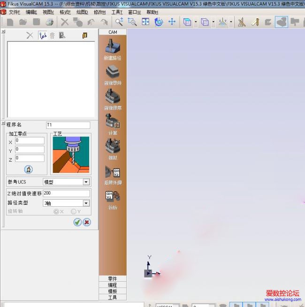Open dropdown arrow next to wireframe cube icon
This screenshot has height=307, width=305.
pos(213,22)
